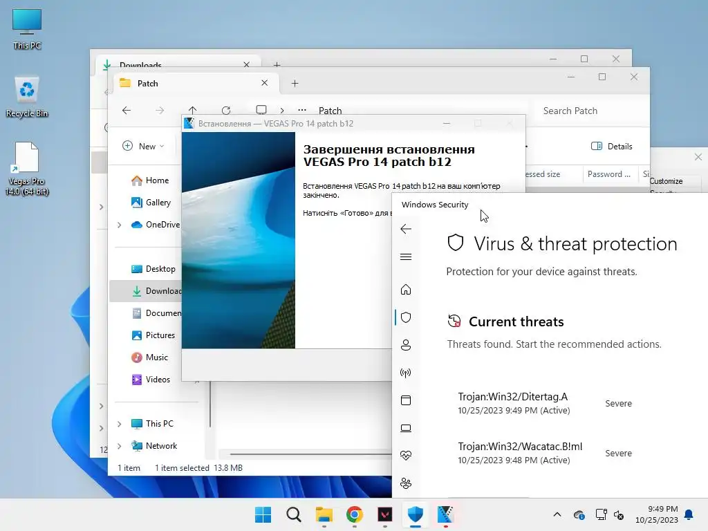Viewport: 708px width, 531px height.
Task: Click the Customize tab in background dialog
Action: coord(666,181)
